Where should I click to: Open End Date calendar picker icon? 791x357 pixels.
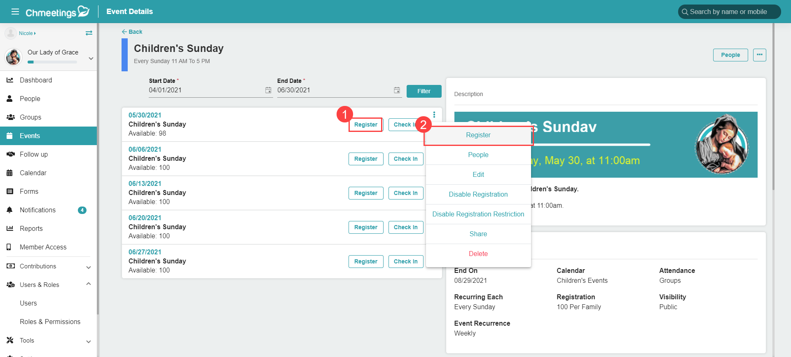click(x=397, y=90)
